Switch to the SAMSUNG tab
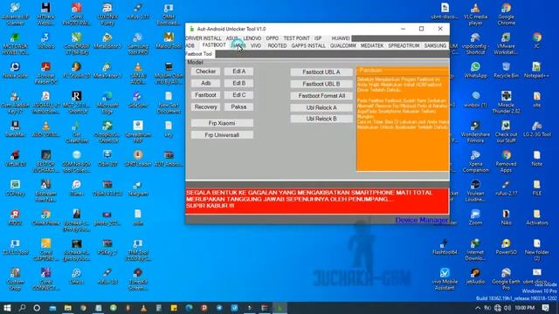559x314 pixels. (x=435, y=45)
